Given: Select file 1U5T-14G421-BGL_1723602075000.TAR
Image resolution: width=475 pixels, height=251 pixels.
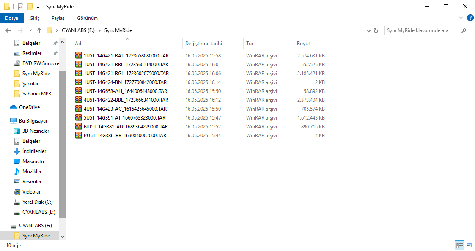Looking at the screenshot, I should (x=126, y=73).
